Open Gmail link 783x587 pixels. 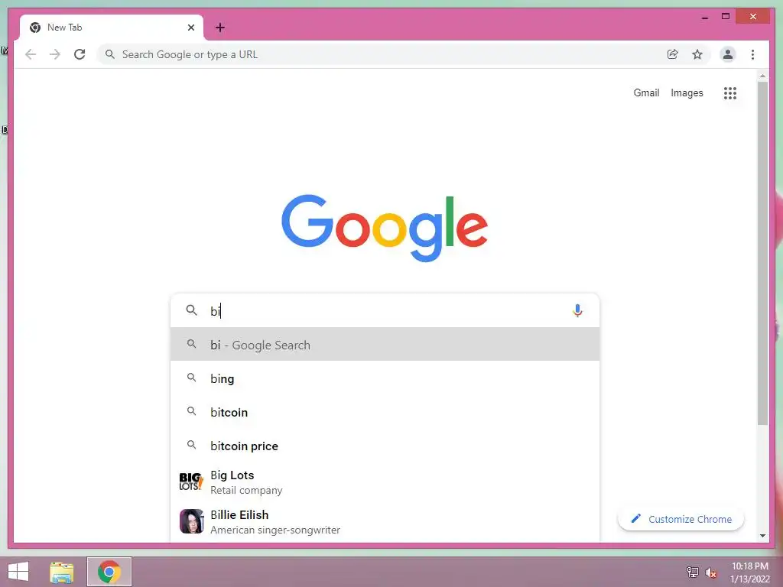point(646,92)
